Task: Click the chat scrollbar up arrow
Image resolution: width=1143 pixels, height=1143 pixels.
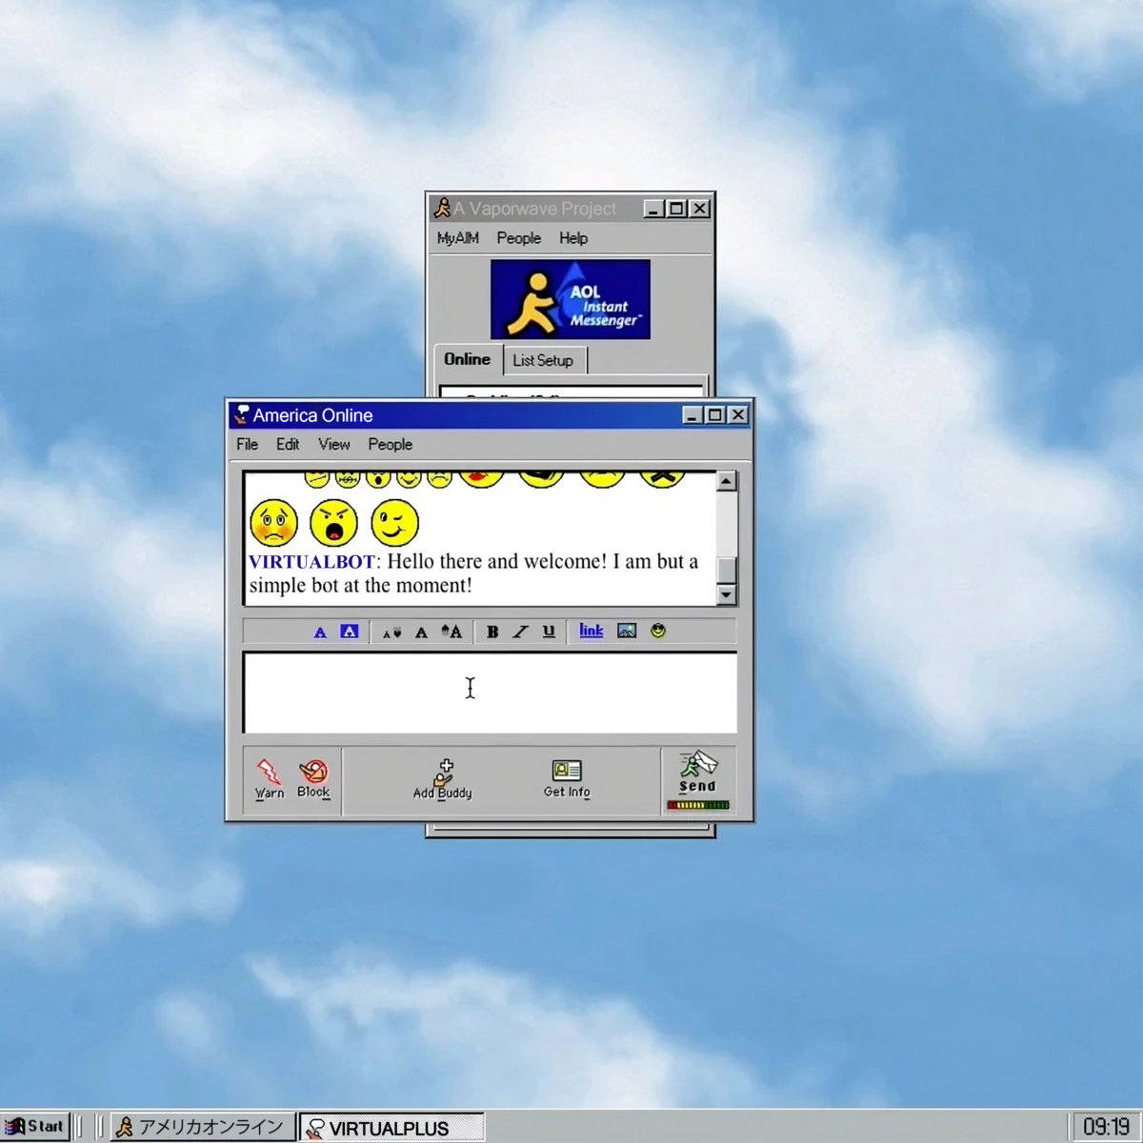Action: coord(727,481)
